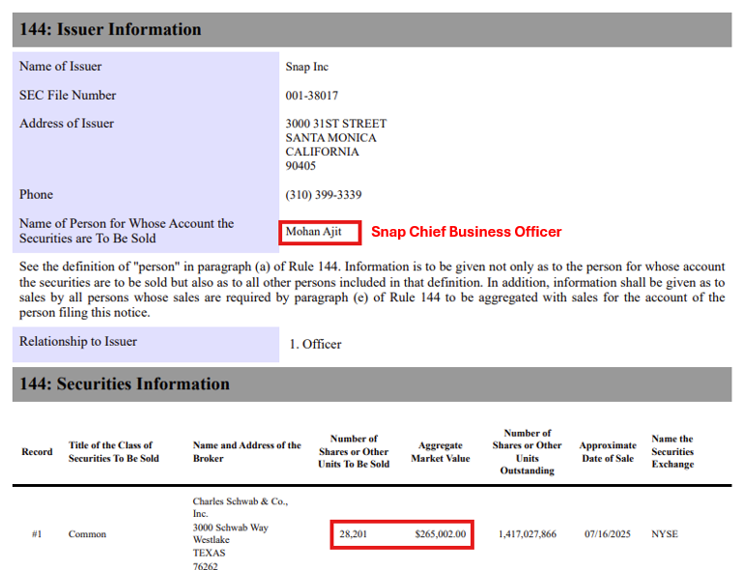This screenshot has height=570, width=744.
Task: Click 'Name the Securities Exchange' column header
Action: point(672,451)
